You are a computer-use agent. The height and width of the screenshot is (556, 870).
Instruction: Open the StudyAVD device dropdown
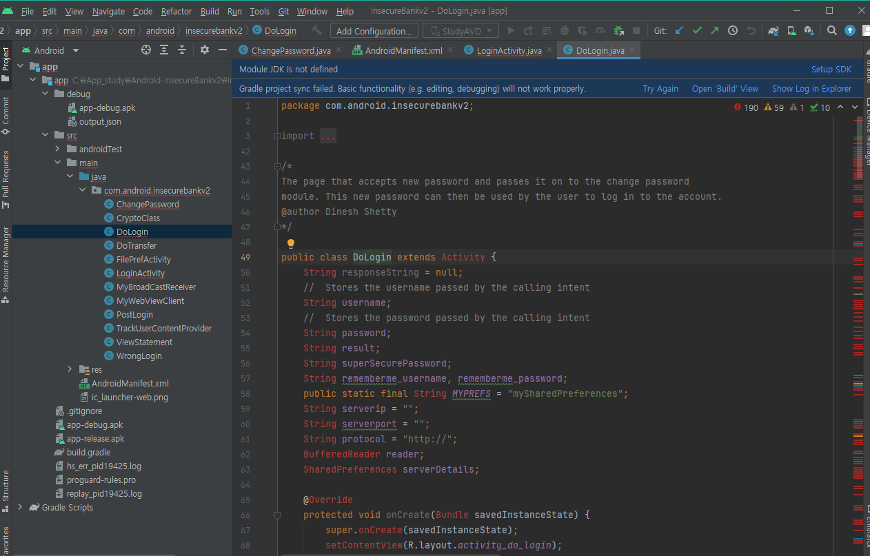461,30
